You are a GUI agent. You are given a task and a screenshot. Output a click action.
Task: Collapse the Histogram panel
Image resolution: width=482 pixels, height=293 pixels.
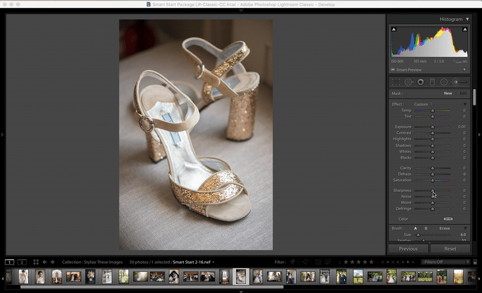pos(467,19)
